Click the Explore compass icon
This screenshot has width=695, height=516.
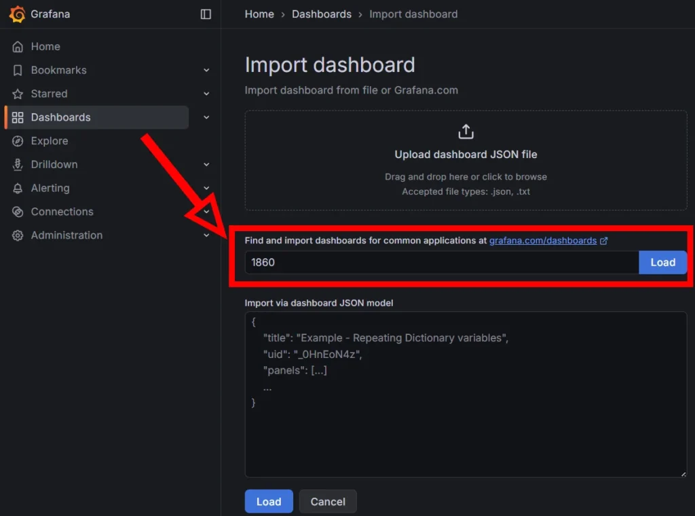point(18,141)
